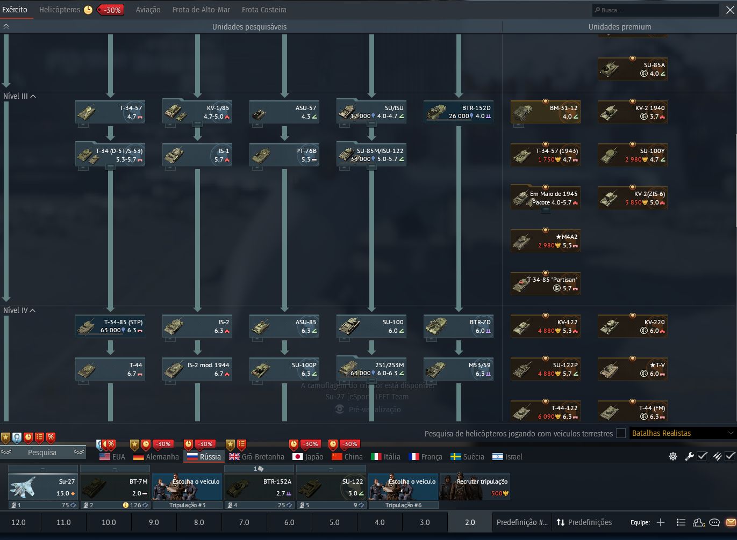
Task: Switch to the Helicópteros tab
Action: click(60, 10)
